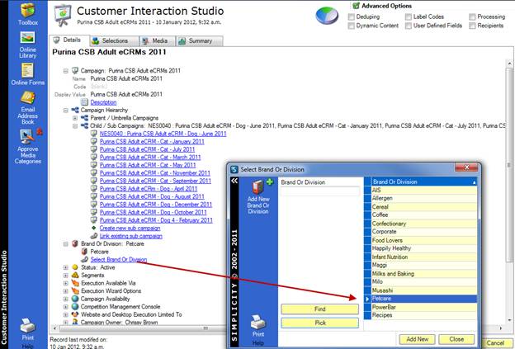Click the Find button
The image size is (515, 349).
320,309
